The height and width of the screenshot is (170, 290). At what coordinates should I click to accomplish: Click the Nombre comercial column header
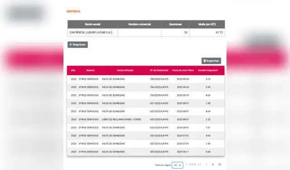coord(140,24)
